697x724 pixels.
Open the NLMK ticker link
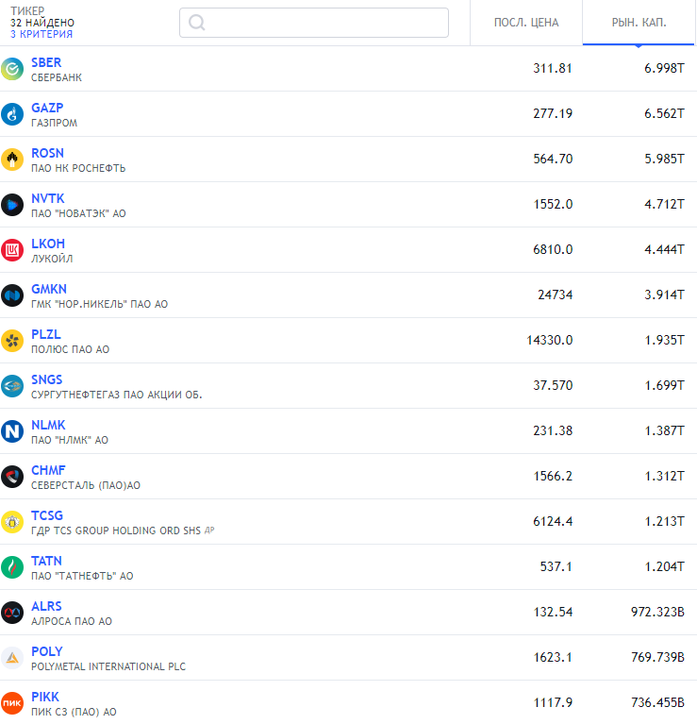48,425
